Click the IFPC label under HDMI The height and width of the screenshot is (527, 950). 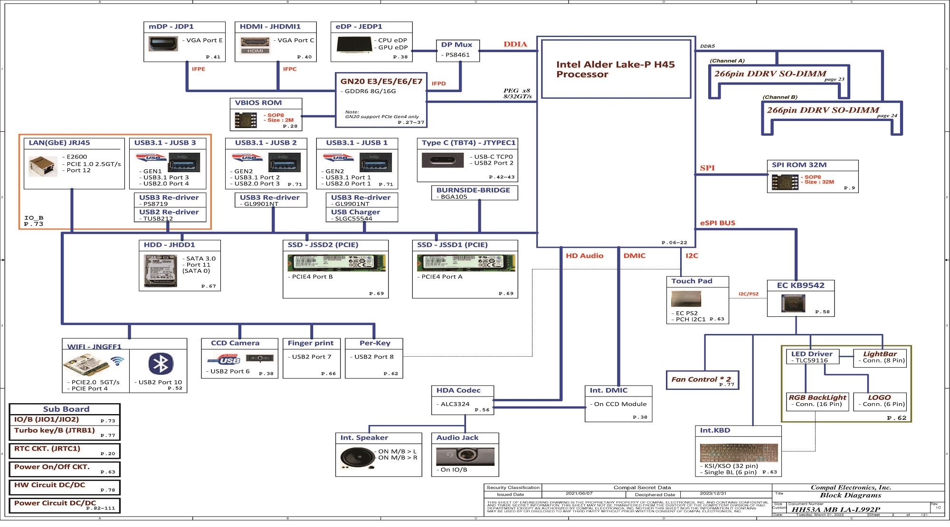point(289,69)
